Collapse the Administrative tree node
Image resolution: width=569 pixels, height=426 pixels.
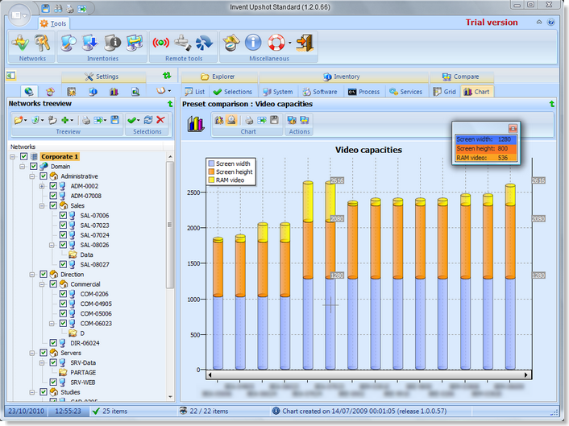(x=32, y=176)
